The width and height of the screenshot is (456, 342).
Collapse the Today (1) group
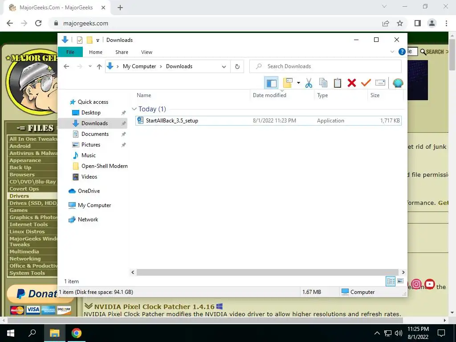pyautogui.click(x=134, y=109)
